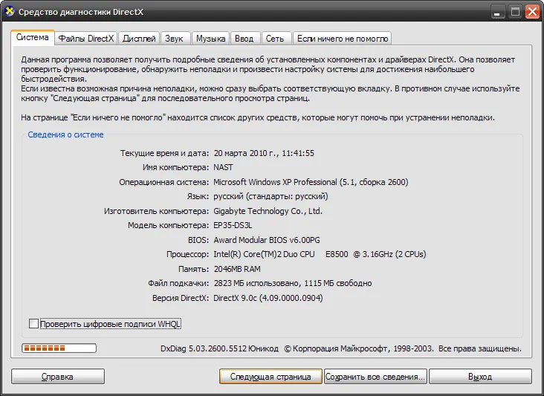
Task: Click memory value 2046MB RAM
Action: pyautogui.click(x=237, y=269)
